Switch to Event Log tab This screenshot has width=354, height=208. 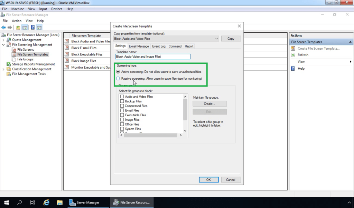click(x=159, y=46)
